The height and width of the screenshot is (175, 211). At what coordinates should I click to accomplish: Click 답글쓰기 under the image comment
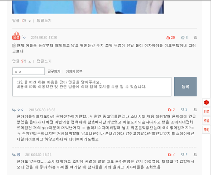44,21
